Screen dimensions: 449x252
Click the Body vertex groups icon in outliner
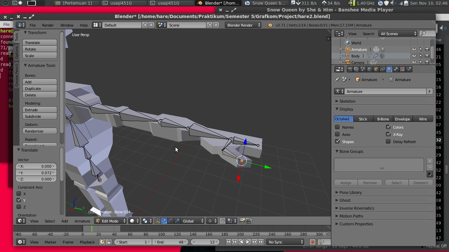tap(382, 56)
